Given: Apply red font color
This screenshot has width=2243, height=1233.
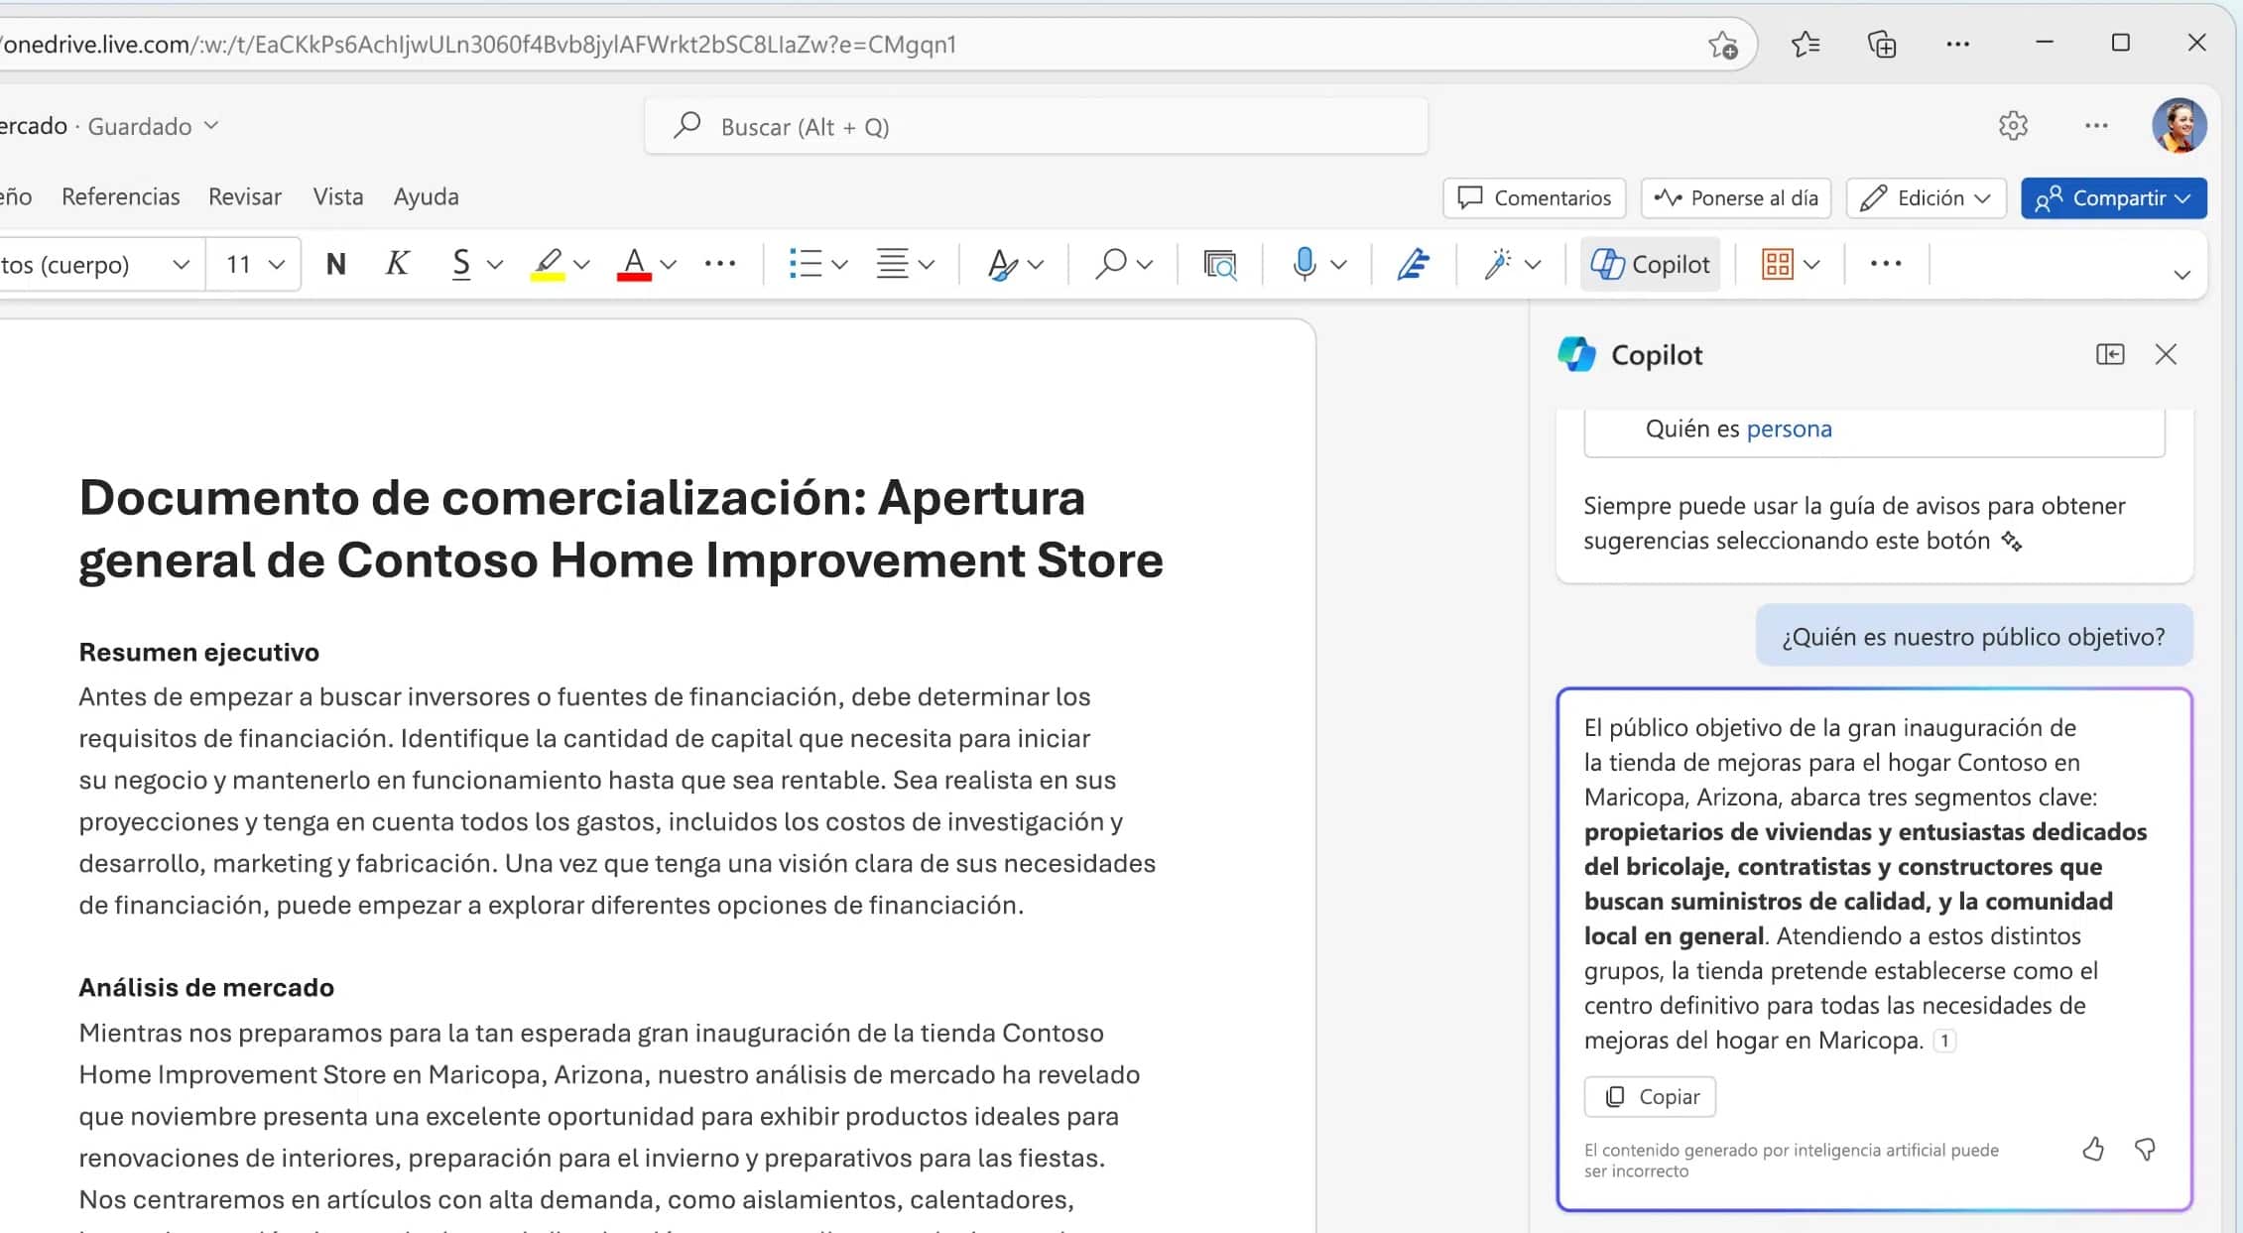Looking at the screenshot, I should click(x=634, y=264).
